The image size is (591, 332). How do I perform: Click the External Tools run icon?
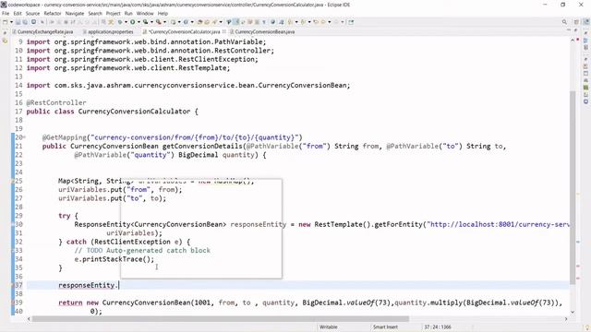[x=158, y=22]
